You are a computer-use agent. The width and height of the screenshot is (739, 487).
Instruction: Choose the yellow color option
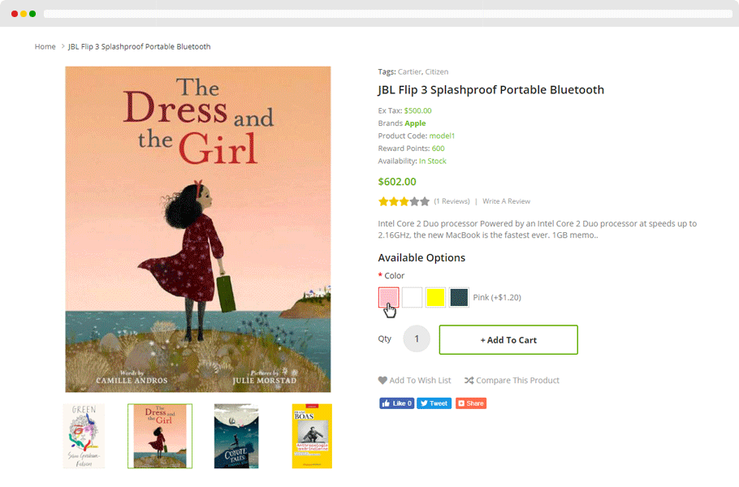435,297
